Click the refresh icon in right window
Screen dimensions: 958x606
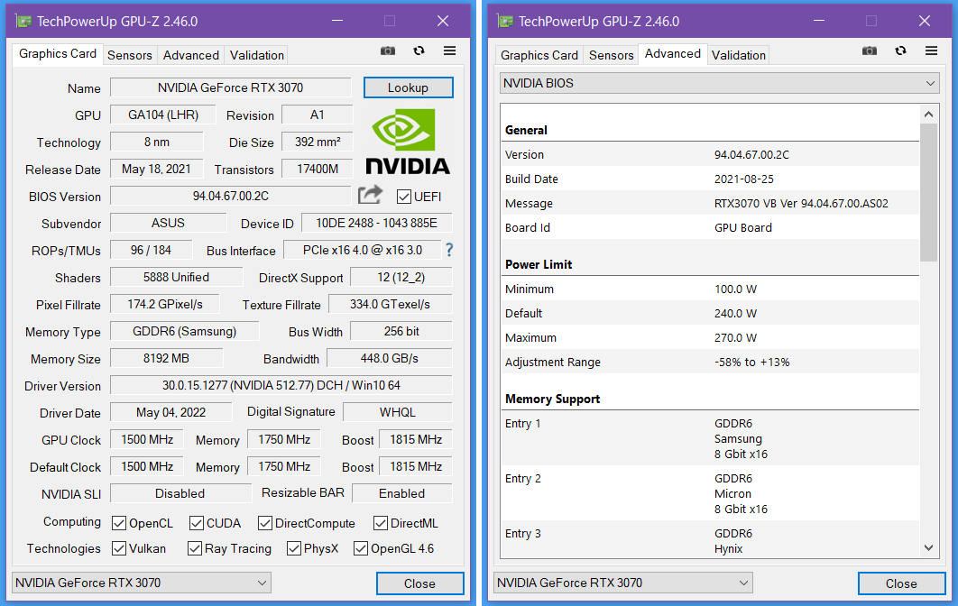pos(900,50)
